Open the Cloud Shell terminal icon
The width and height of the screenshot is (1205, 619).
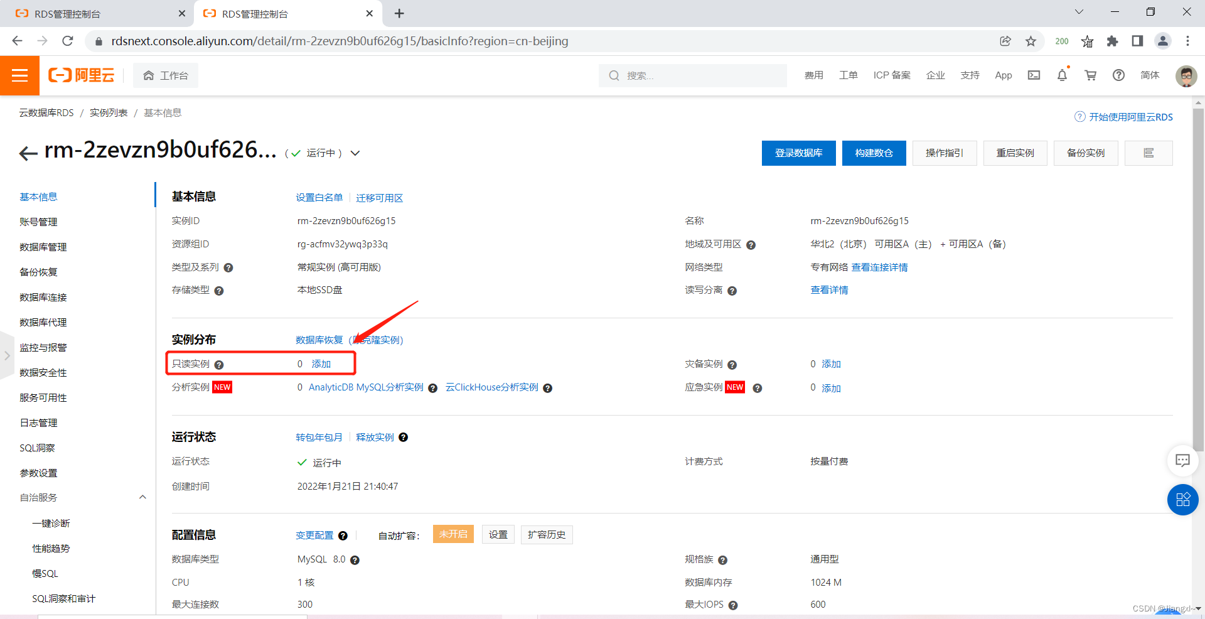tap(1034, 75)
